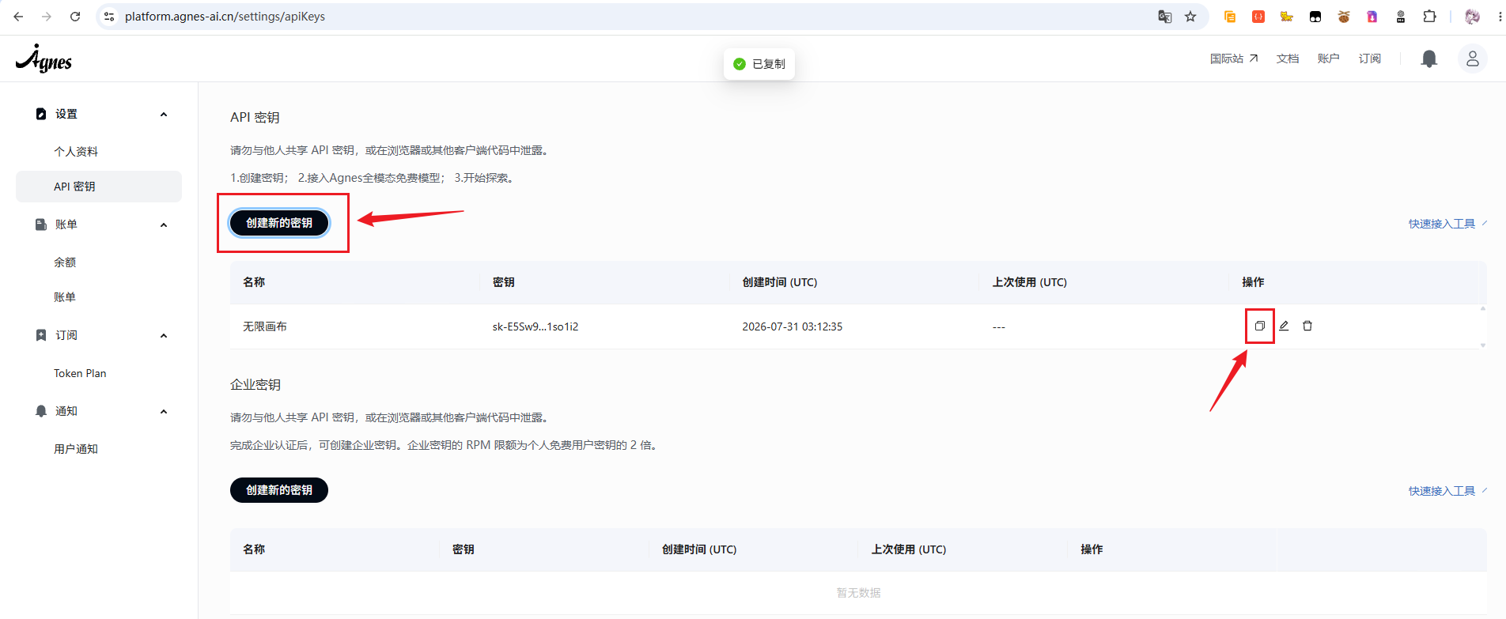Open the browser profile avatar
Viewport: 1506px width, 619px height.
pos(1472,17)
